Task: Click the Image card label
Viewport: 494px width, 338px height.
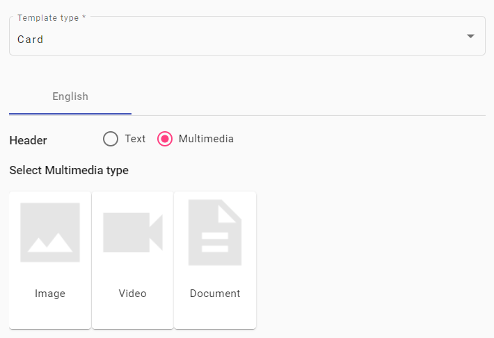Action: pyautogui.click(x=50, y=294)
